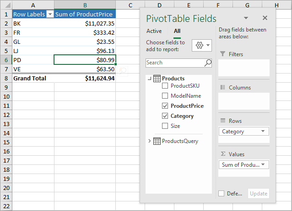Select the BK row label cell
Viewport: 292px width, 211px height.
pyautogui.click(x=33, y=23)
